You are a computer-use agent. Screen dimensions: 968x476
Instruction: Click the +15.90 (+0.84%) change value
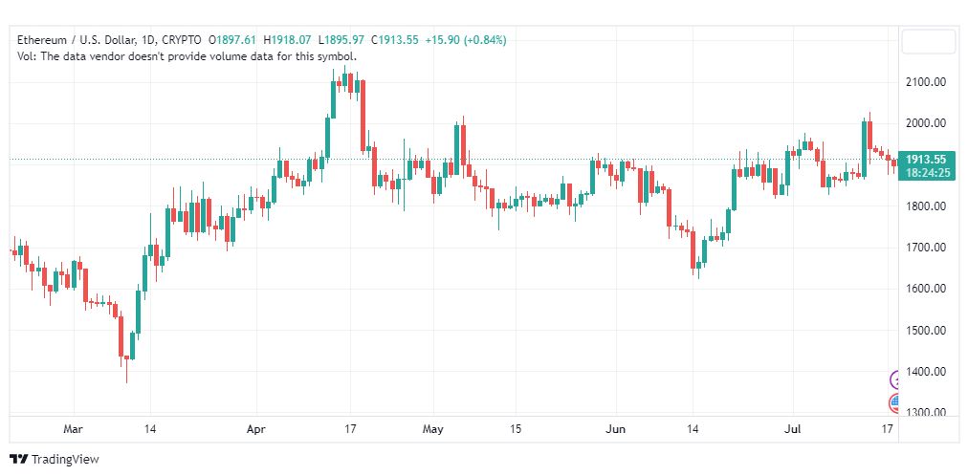tap(466, 40)
